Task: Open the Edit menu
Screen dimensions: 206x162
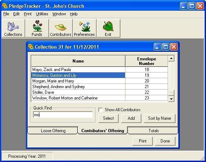Action: click(16, 14)
